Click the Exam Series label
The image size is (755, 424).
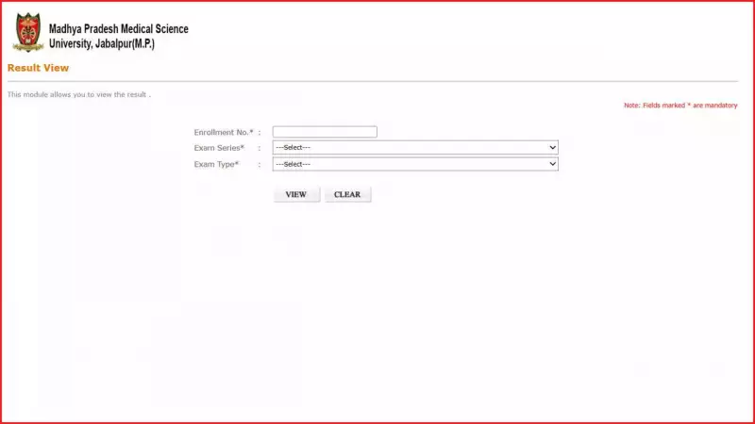point(217,148)
